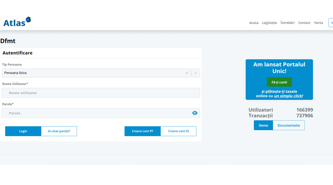Go to the Legislație page
The width and height of the screenshot is (333, 185).
[x=269, y=23]
